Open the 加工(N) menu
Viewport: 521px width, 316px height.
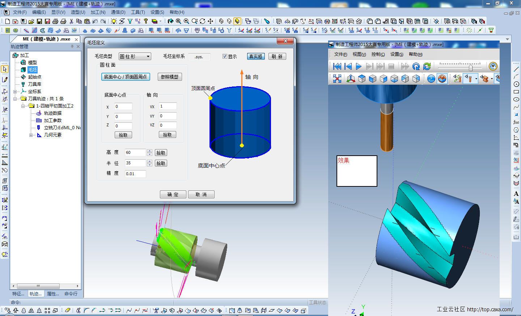point(98,12)
